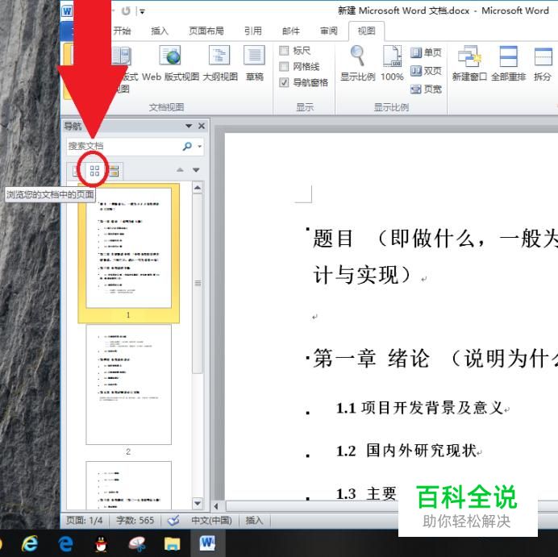Open the References (引用) tab

[253, 31]
